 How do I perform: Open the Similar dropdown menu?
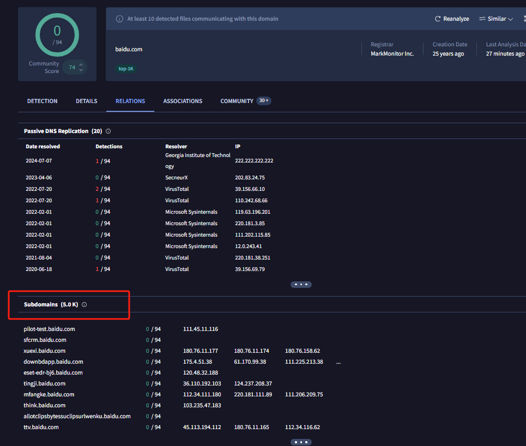pos(496,19)
